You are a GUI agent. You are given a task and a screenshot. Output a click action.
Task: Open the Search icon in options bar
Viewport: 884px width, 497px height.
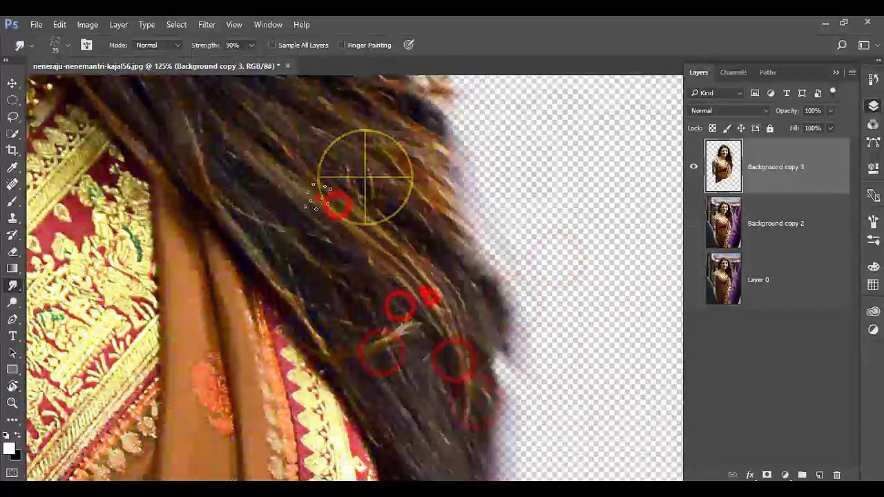[x=842, y=45]
